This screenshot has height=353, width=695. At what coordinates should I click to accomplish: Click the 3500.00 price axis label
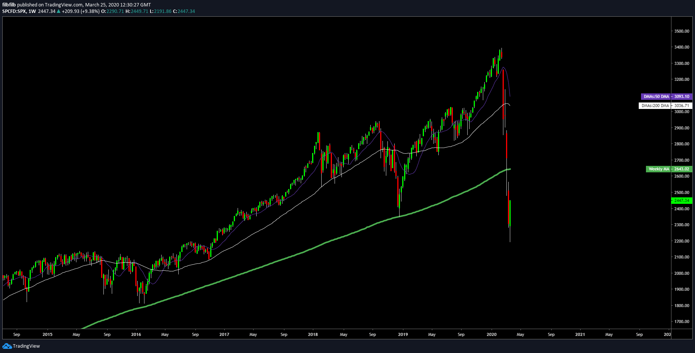(x=682, y=31)
